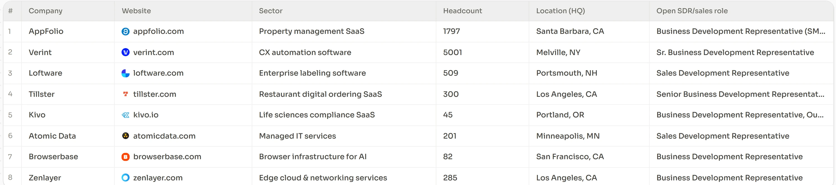Select the Verint company cell
The height and width of the screenshot is (185, 836).
(x=68, y=53)
